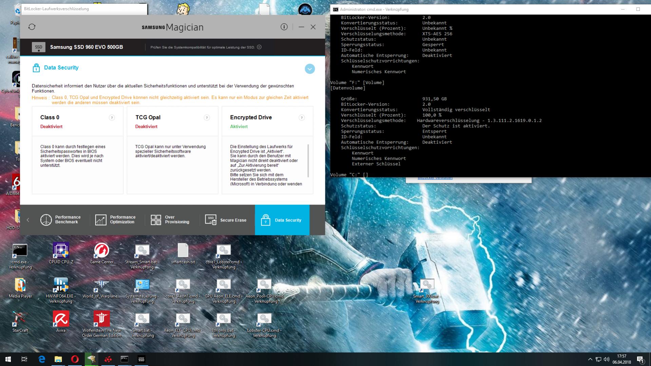
Task: Select Aeon_Pool-CPU.cmd shortcut
Action: [x=264, y=291]
